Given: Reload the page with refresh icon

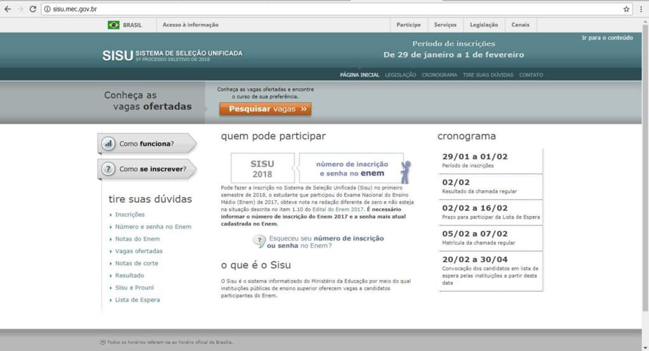Looking at the screenshot, I should point(33,9).
